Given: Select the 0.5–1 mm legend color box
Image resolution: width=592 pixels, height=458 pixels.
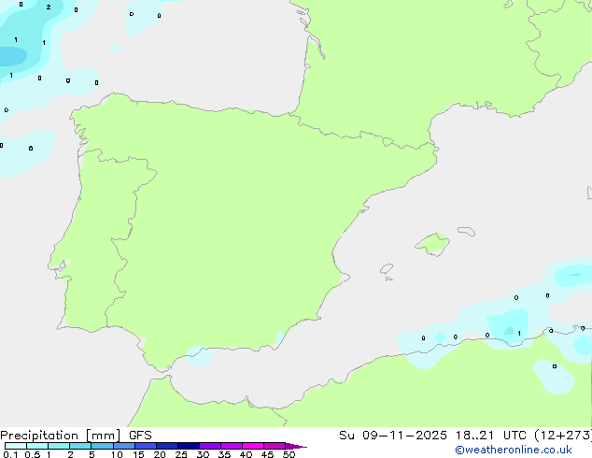Looking at the screenshot, I should click(37, 446).
